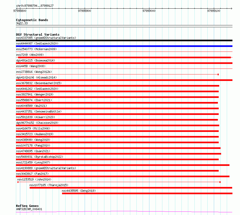Click the right endpoint marker of esv2738816
Image resolution: width=240 pixels, height=215 pixels.
pyautogui.click(x=218, y=74)
